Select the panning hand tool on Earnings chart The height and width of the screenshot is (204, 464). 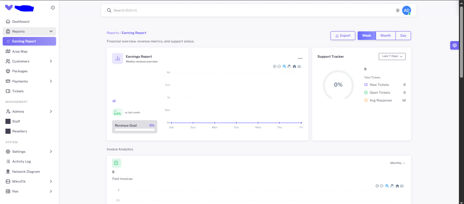[289, 67]
